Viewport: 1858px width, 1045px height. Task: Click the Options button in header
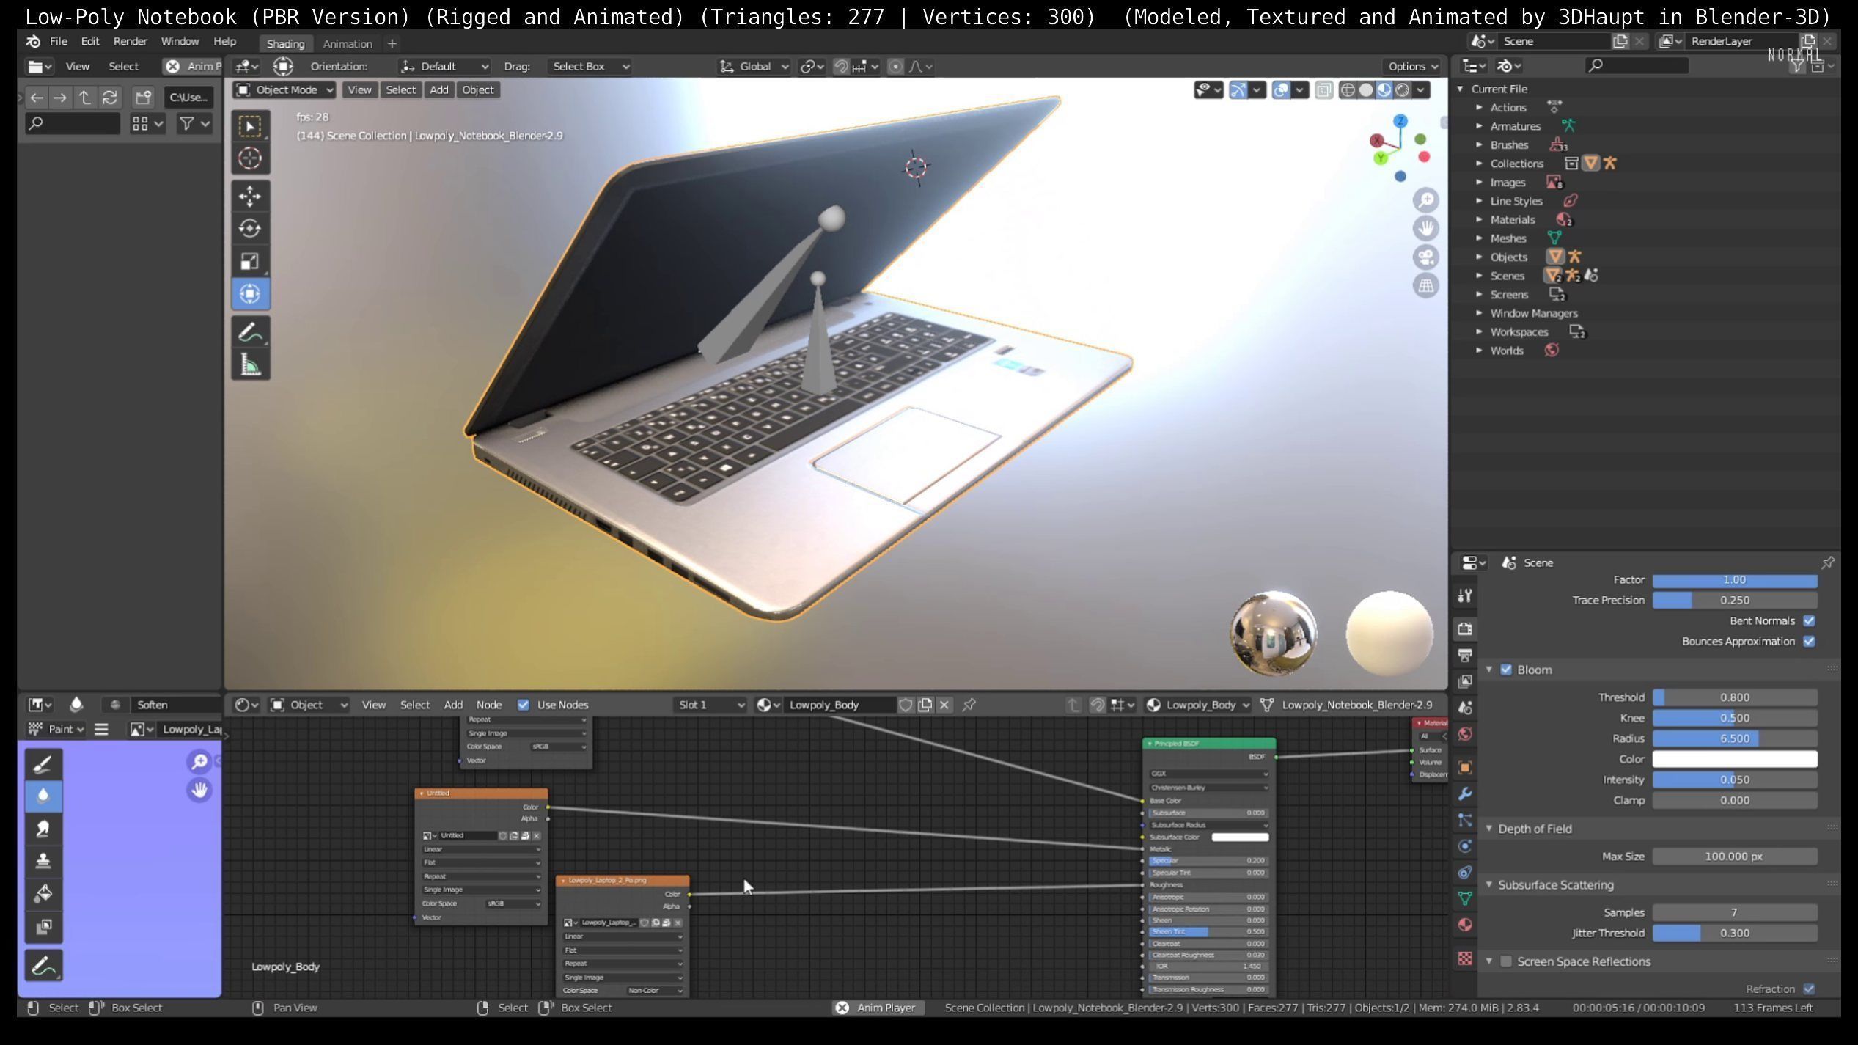tap(1412, 66)
